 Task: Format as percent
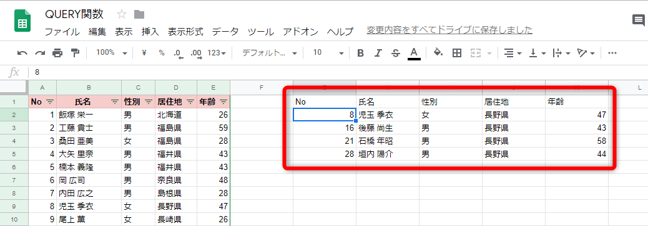pos(162,53)
